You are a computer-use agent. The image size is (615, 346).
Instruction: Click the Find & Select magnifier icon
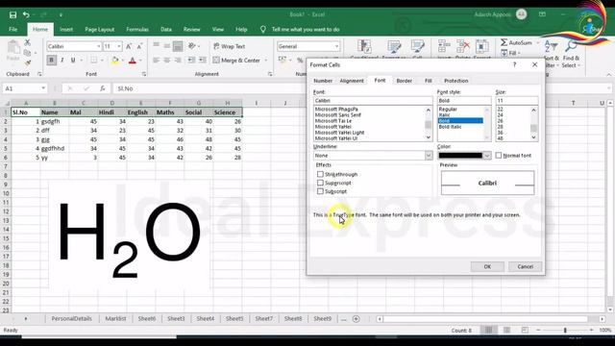[x=571, y=46]
